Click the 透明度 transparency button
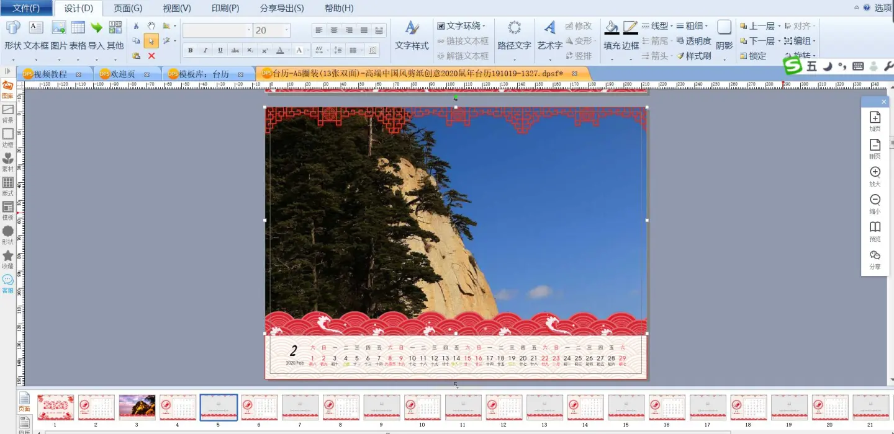894x434 pixels. 693,41
